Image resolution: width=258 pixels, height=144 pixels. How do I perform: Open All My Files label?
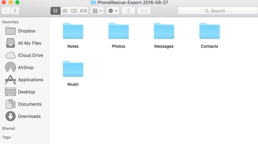point(30,43)
